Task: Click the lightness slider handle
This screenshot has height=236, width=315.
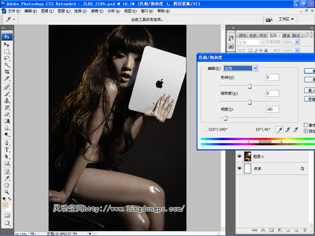Action: coord(226,118)
